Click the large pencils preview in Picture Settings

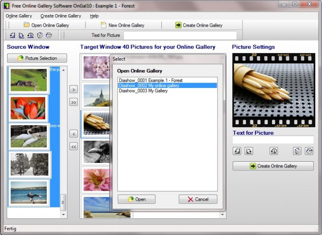click(273, 90)
